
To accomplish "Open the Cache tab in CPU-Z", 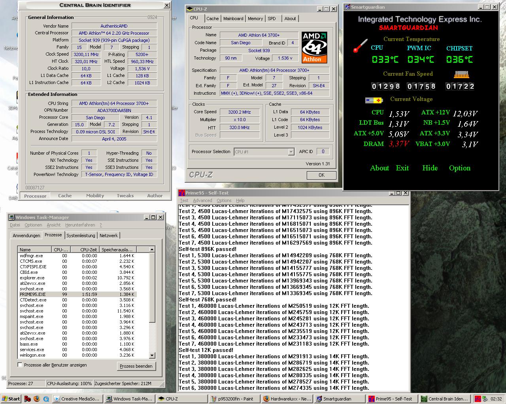I will point(212,19).
